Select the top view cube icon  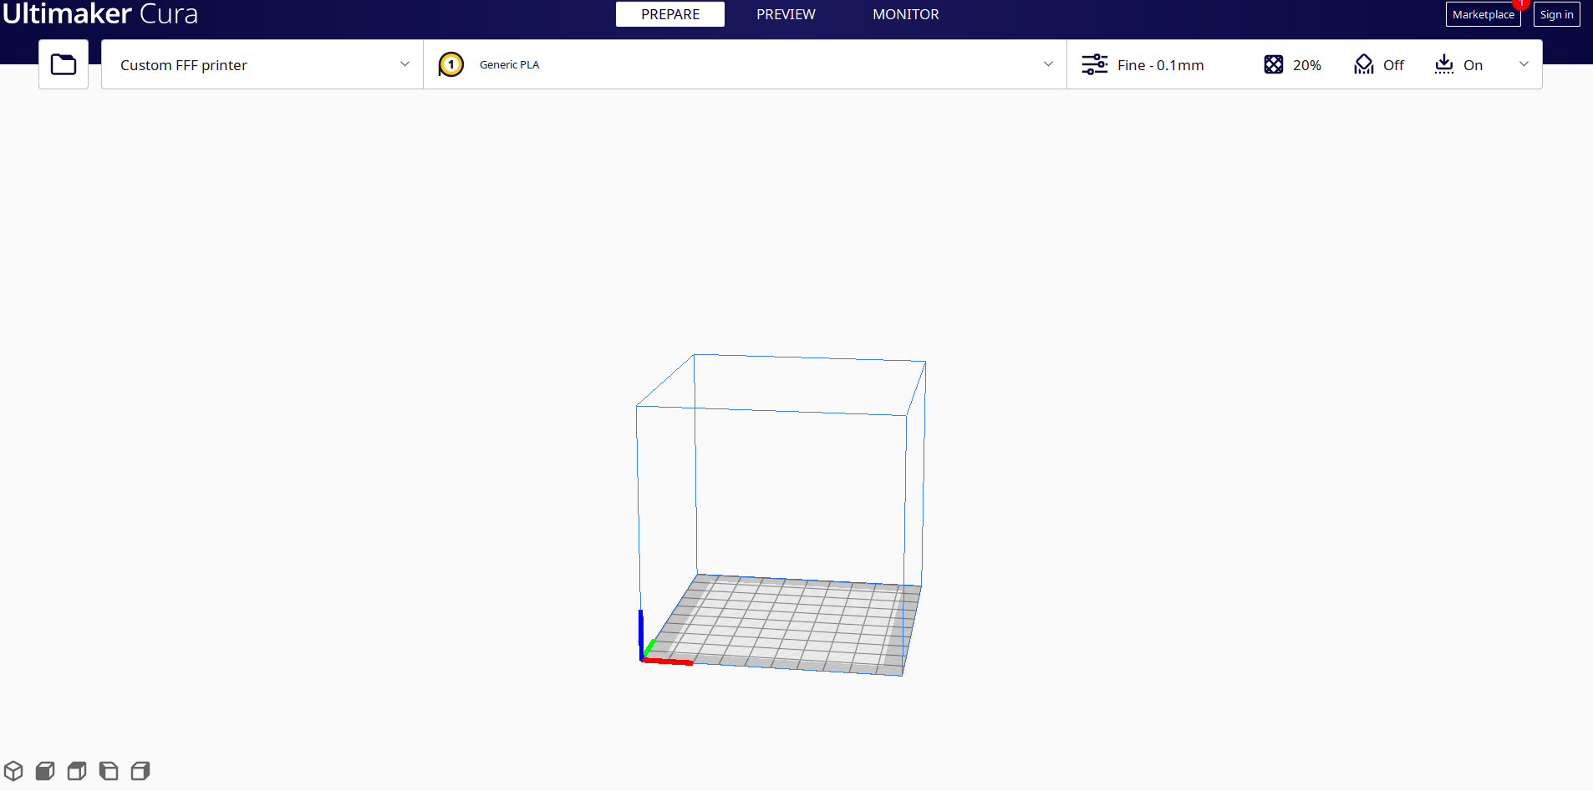(77, 770)
